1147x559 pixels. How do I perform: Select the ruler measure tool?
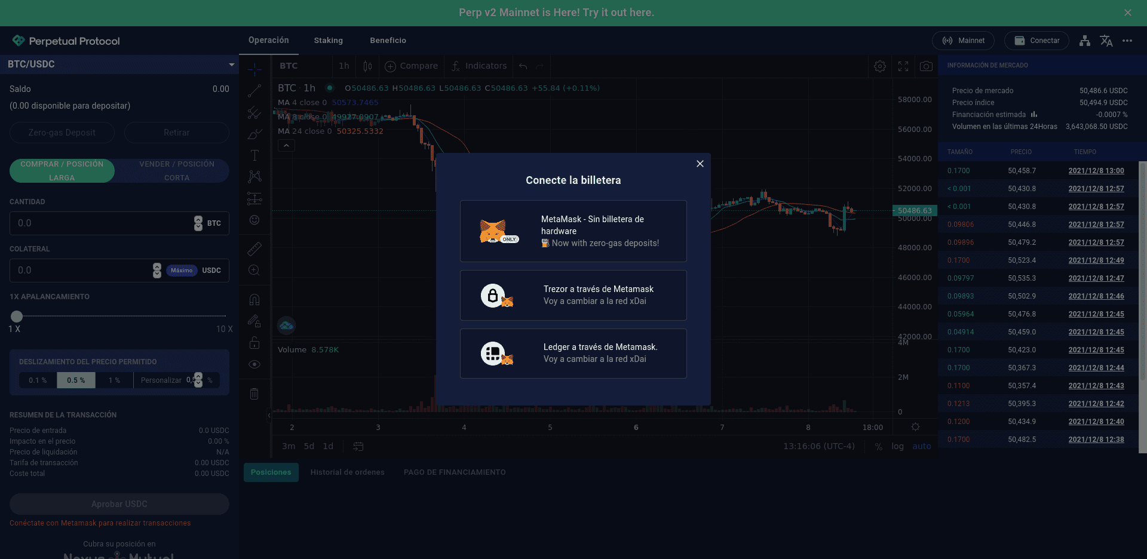point(254,248)
